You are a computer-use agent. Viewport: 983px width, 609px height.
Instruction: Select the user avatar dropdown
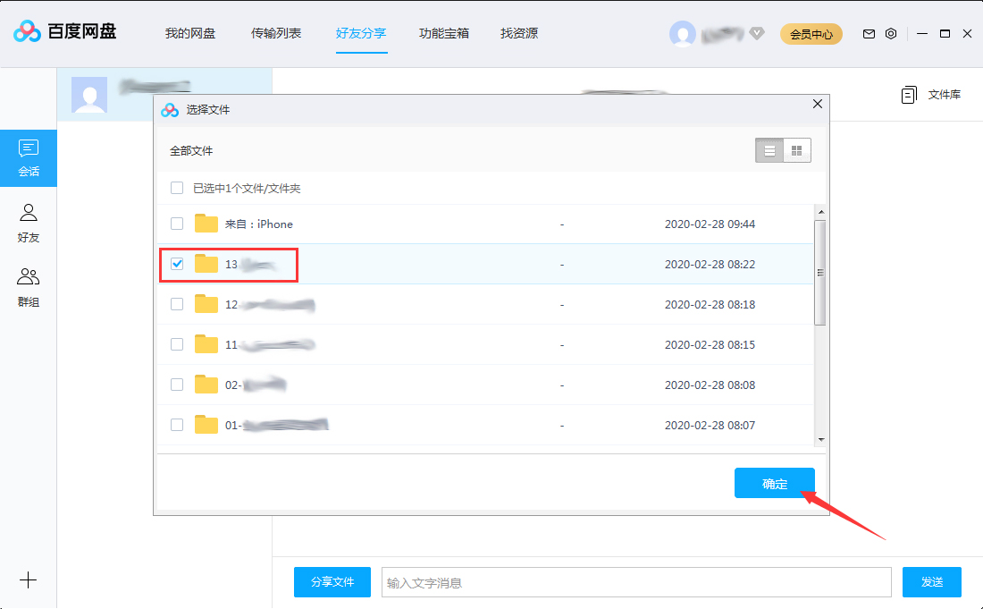click(x=683, y=33)
